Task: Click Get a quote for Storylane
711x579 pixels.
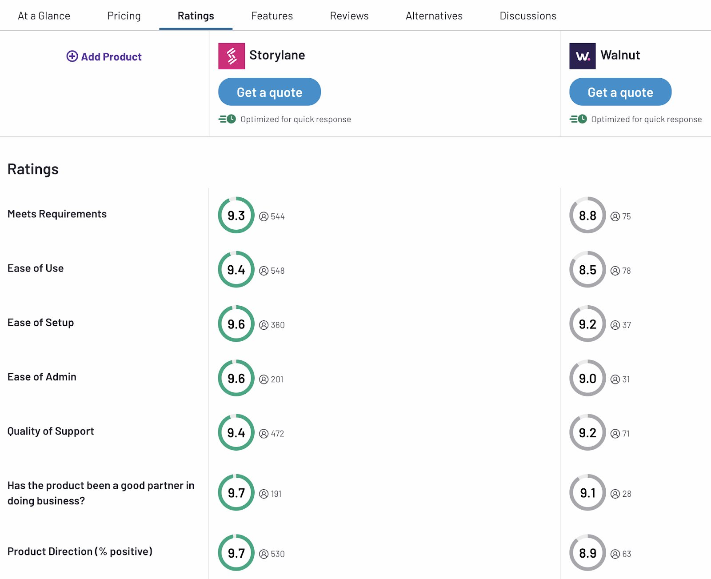Action: click(x=269, y=92)
